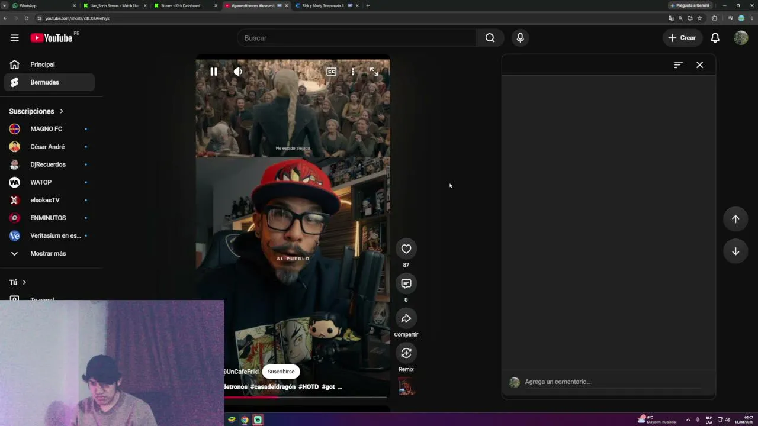This screenshot has width=758, height=426.
Task: Open the browser extensions puzzle icon
Action: 714,18
